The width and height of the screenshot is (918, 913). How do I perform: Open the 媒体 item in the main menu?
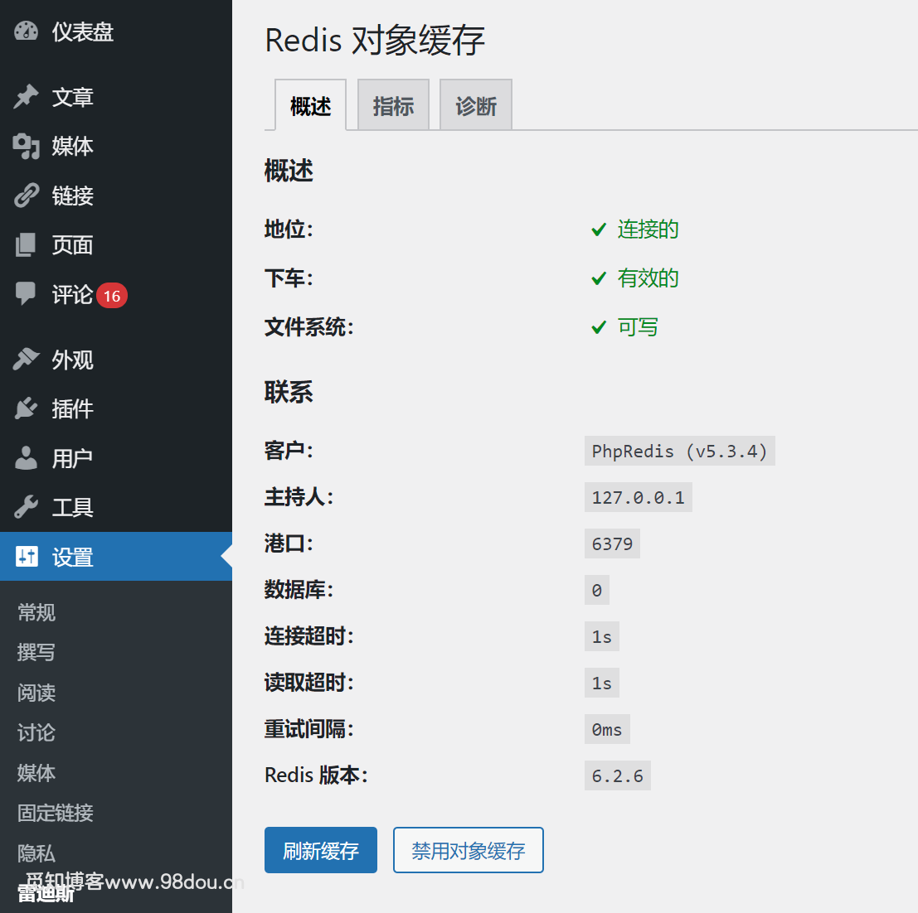pyautogui.click(x=116, y=146)
